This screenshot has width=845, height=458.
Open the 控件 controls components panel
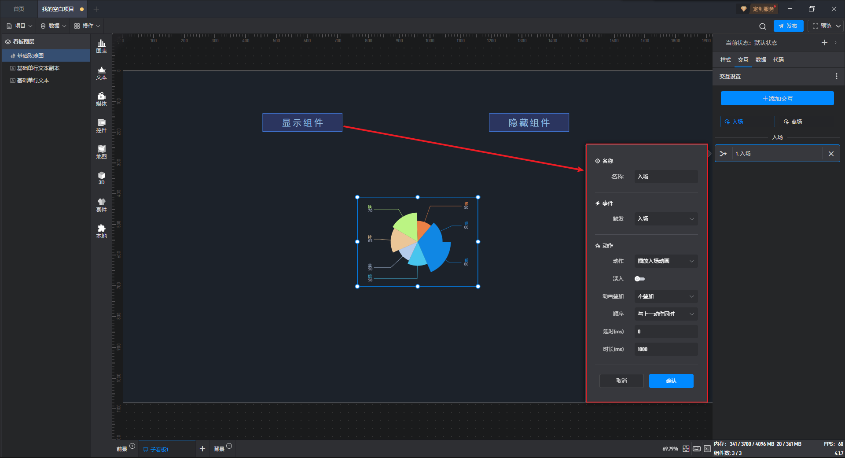[x=101, y=126]
